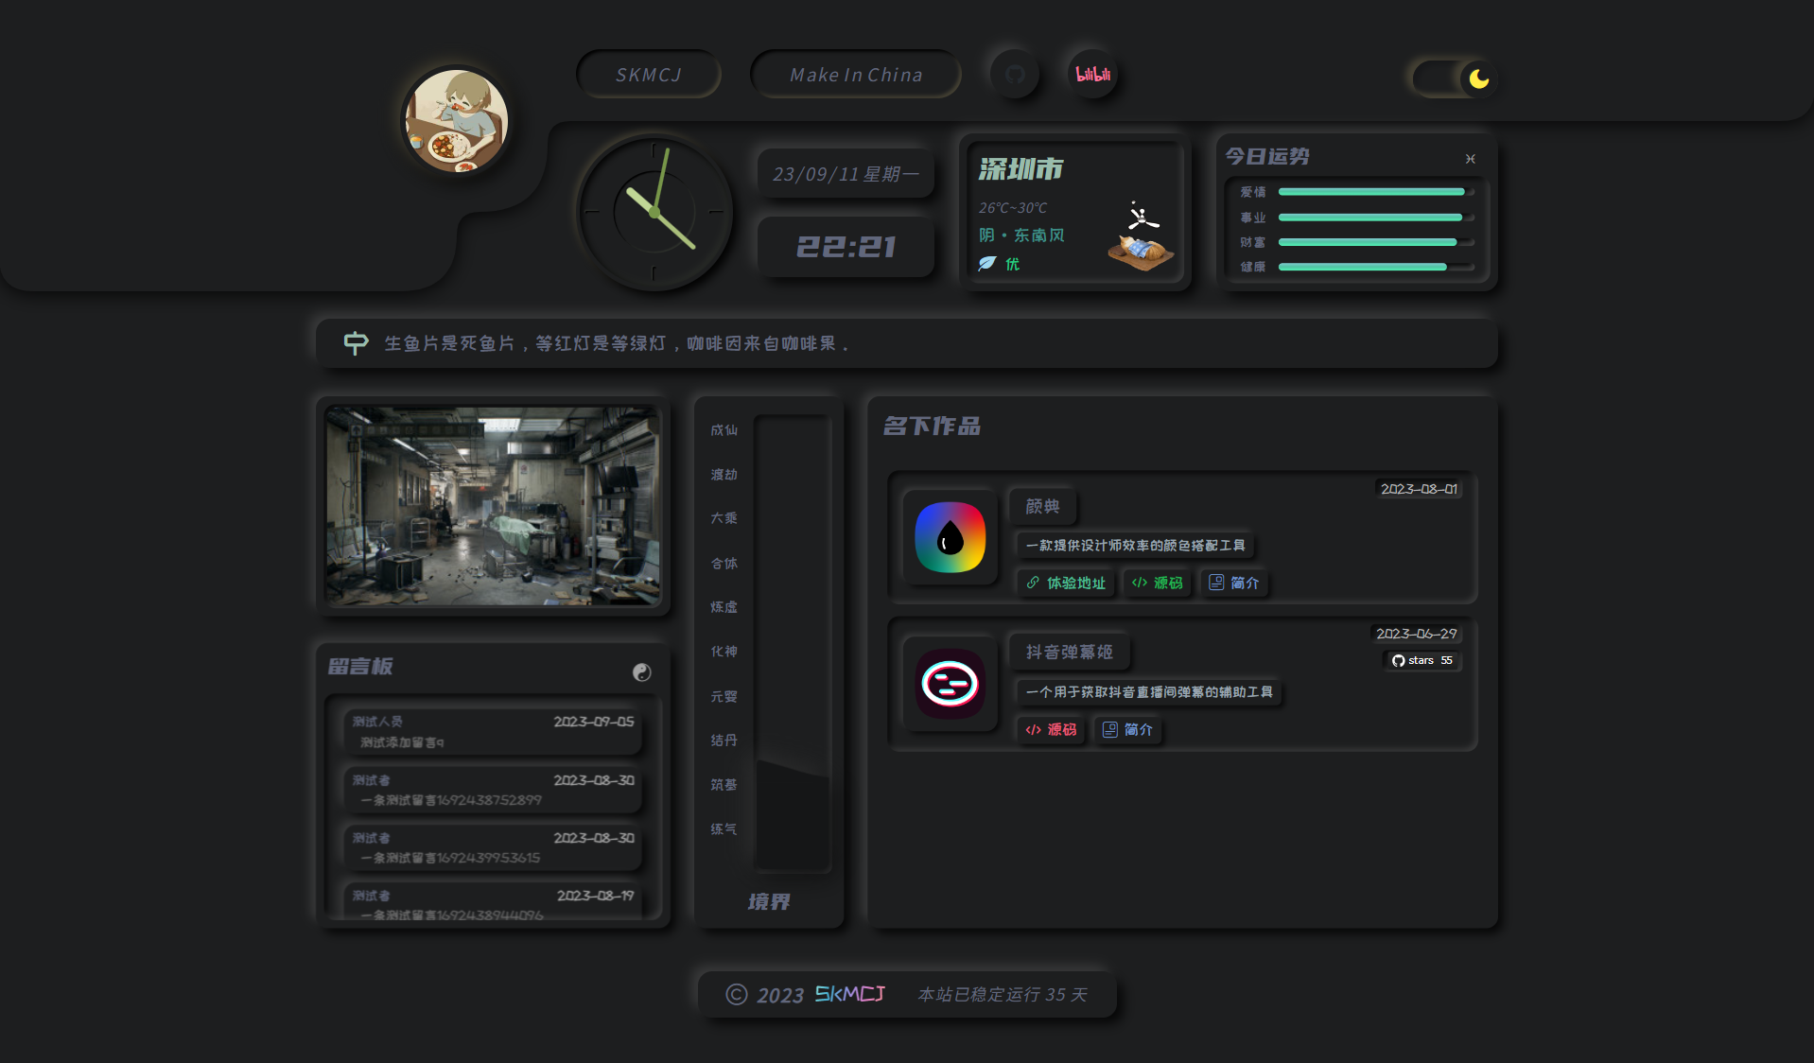Click the SKMCJ logo in footer
Screen dimensions: 1814x1063
(x=849, y=993)
